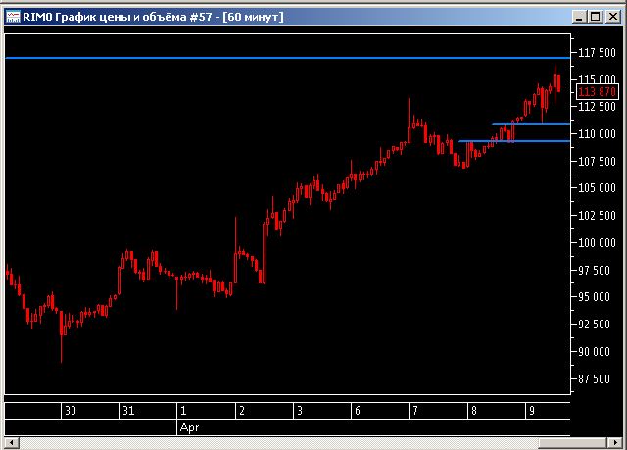This screenshot has width=627, height=450.
Task: Click date 1 on the time axis
Action: pyautogui.click(x=183, y=411)
